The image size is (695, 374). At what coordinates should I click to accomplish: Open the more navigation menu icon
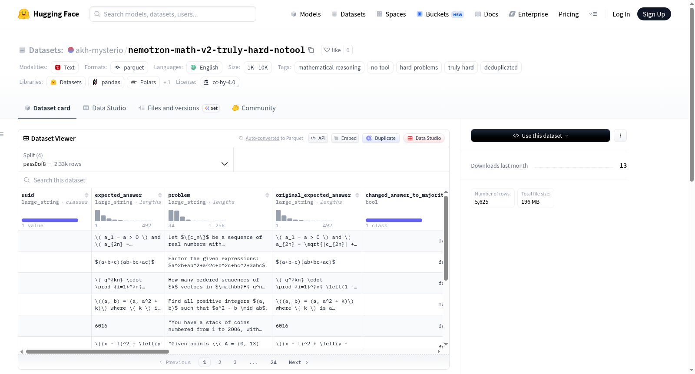point(593,14)
